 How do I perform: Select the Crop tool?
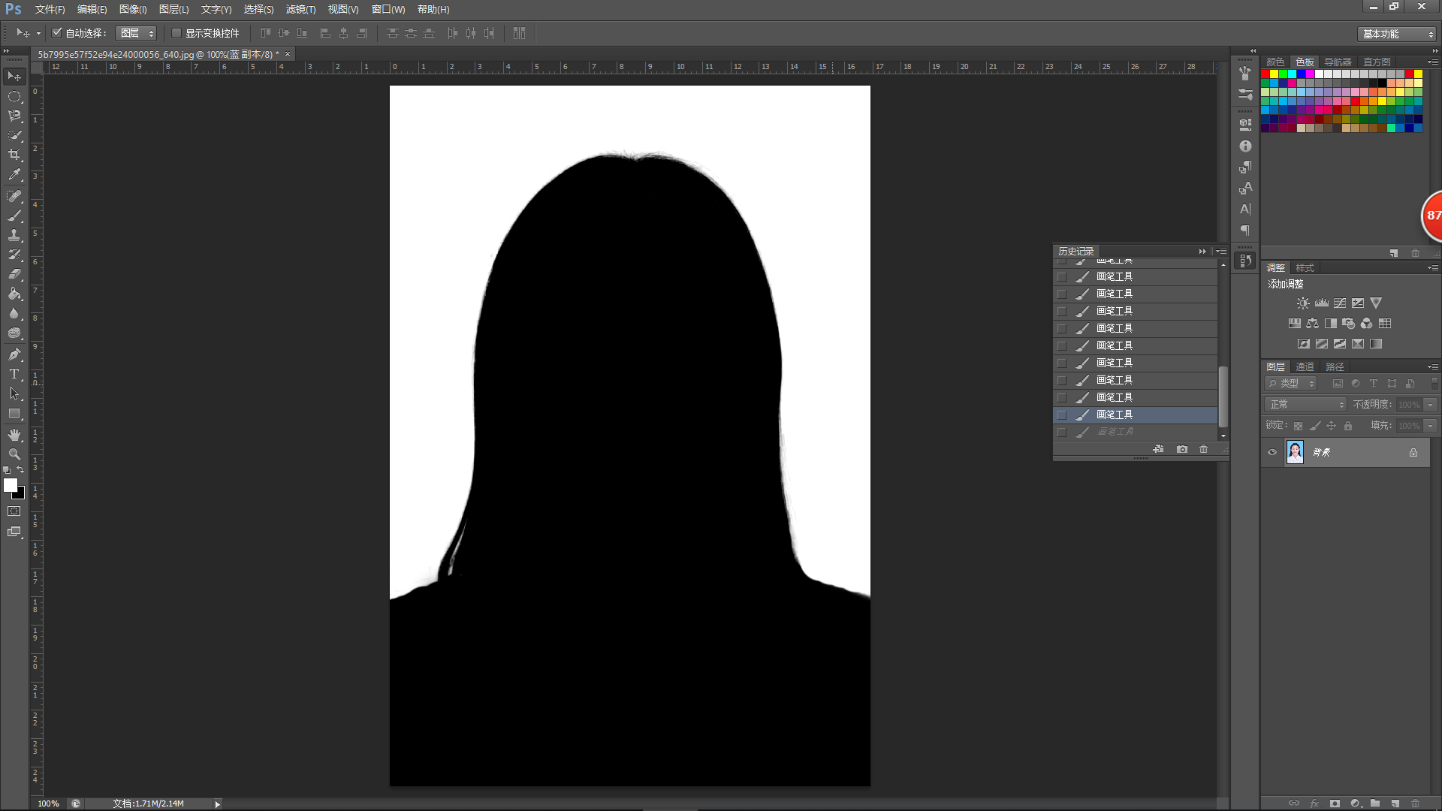[14, 155]
